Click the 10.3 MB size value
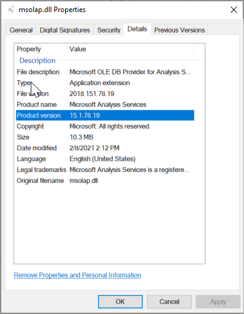This screenshot has width=244, height=314. click(81, 137)
